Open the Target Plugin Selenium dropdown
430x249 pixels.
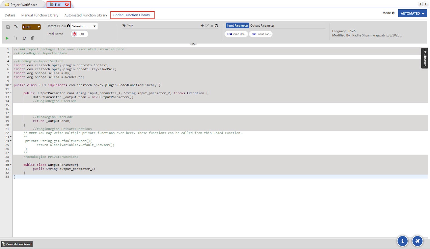84,26
